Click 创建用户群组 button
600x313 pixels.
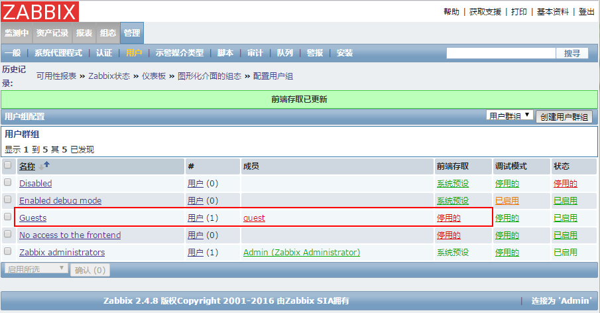(564, 117)
